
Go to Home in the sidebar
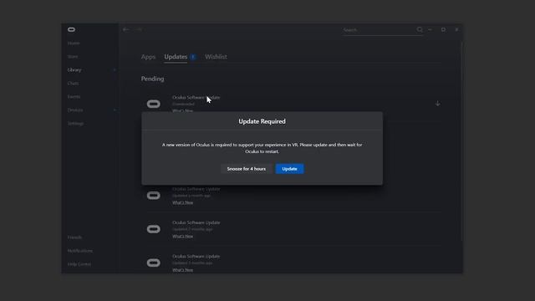pos(74,43)
